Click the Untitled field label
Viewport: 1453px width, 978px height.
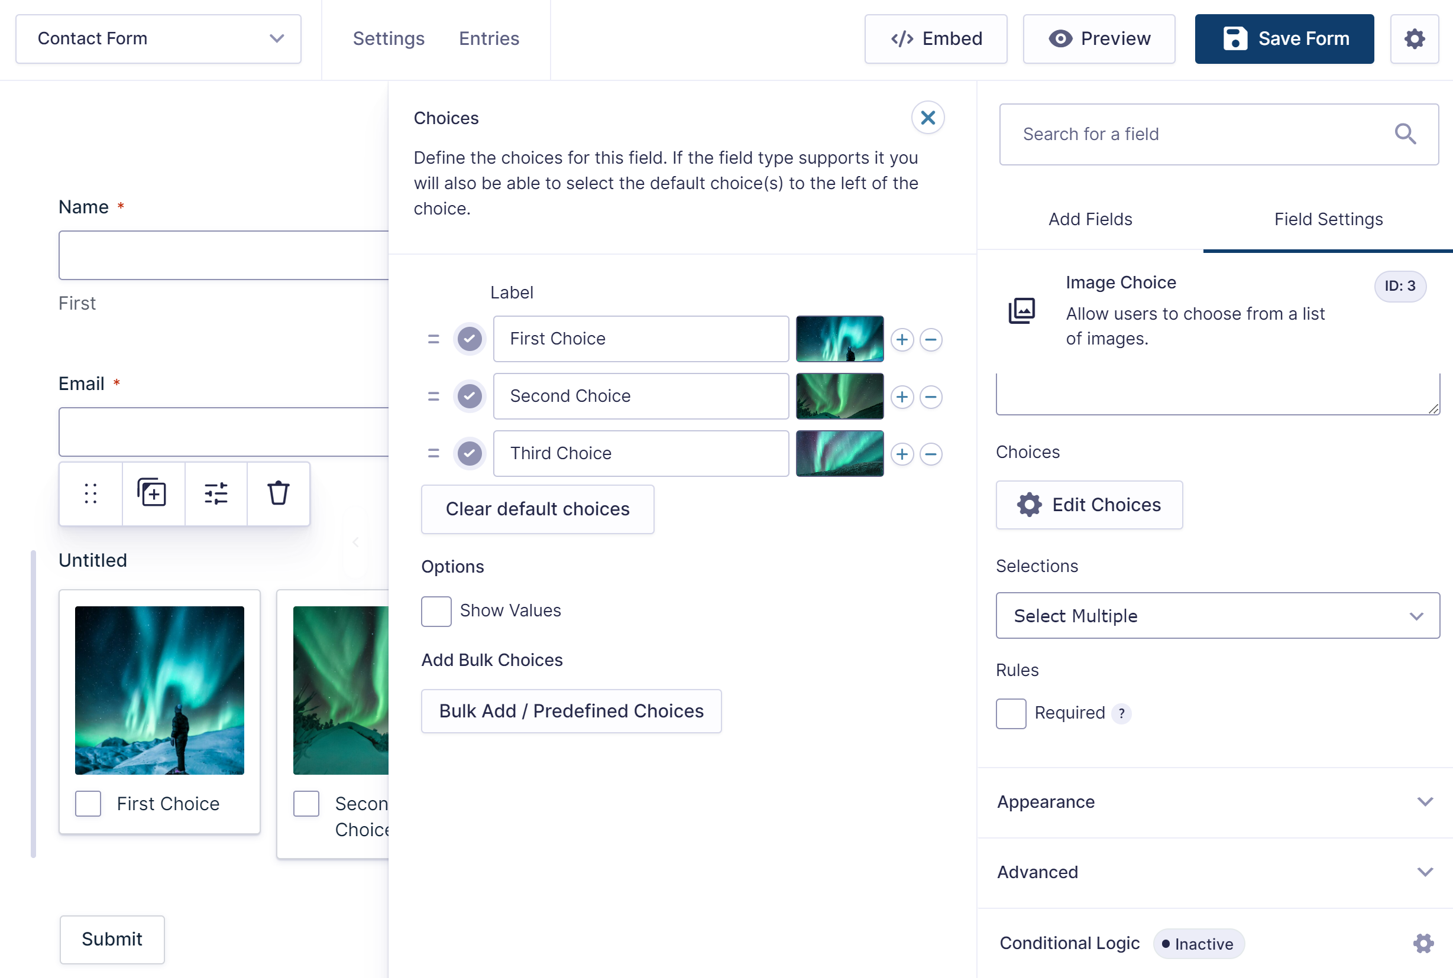click(x=92, y=560)
